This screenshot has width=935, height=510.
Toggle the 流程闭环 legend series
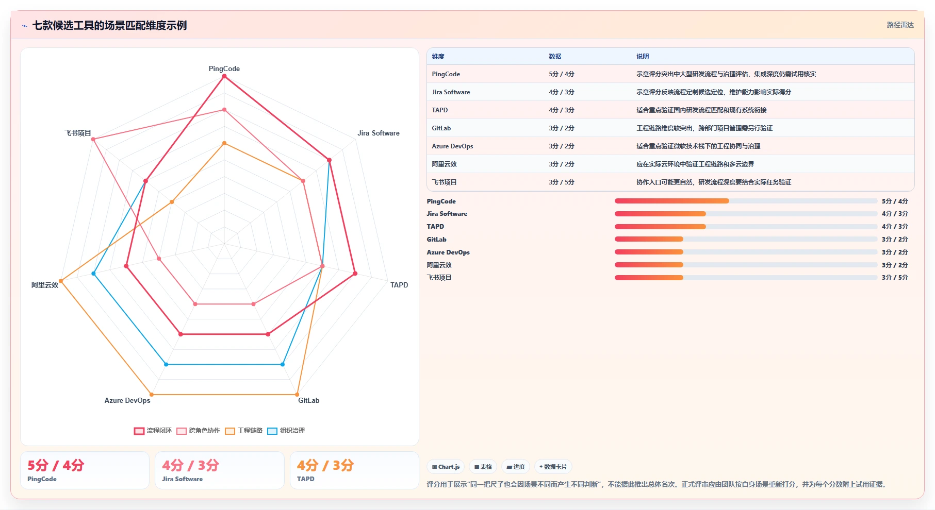point(153,431)
